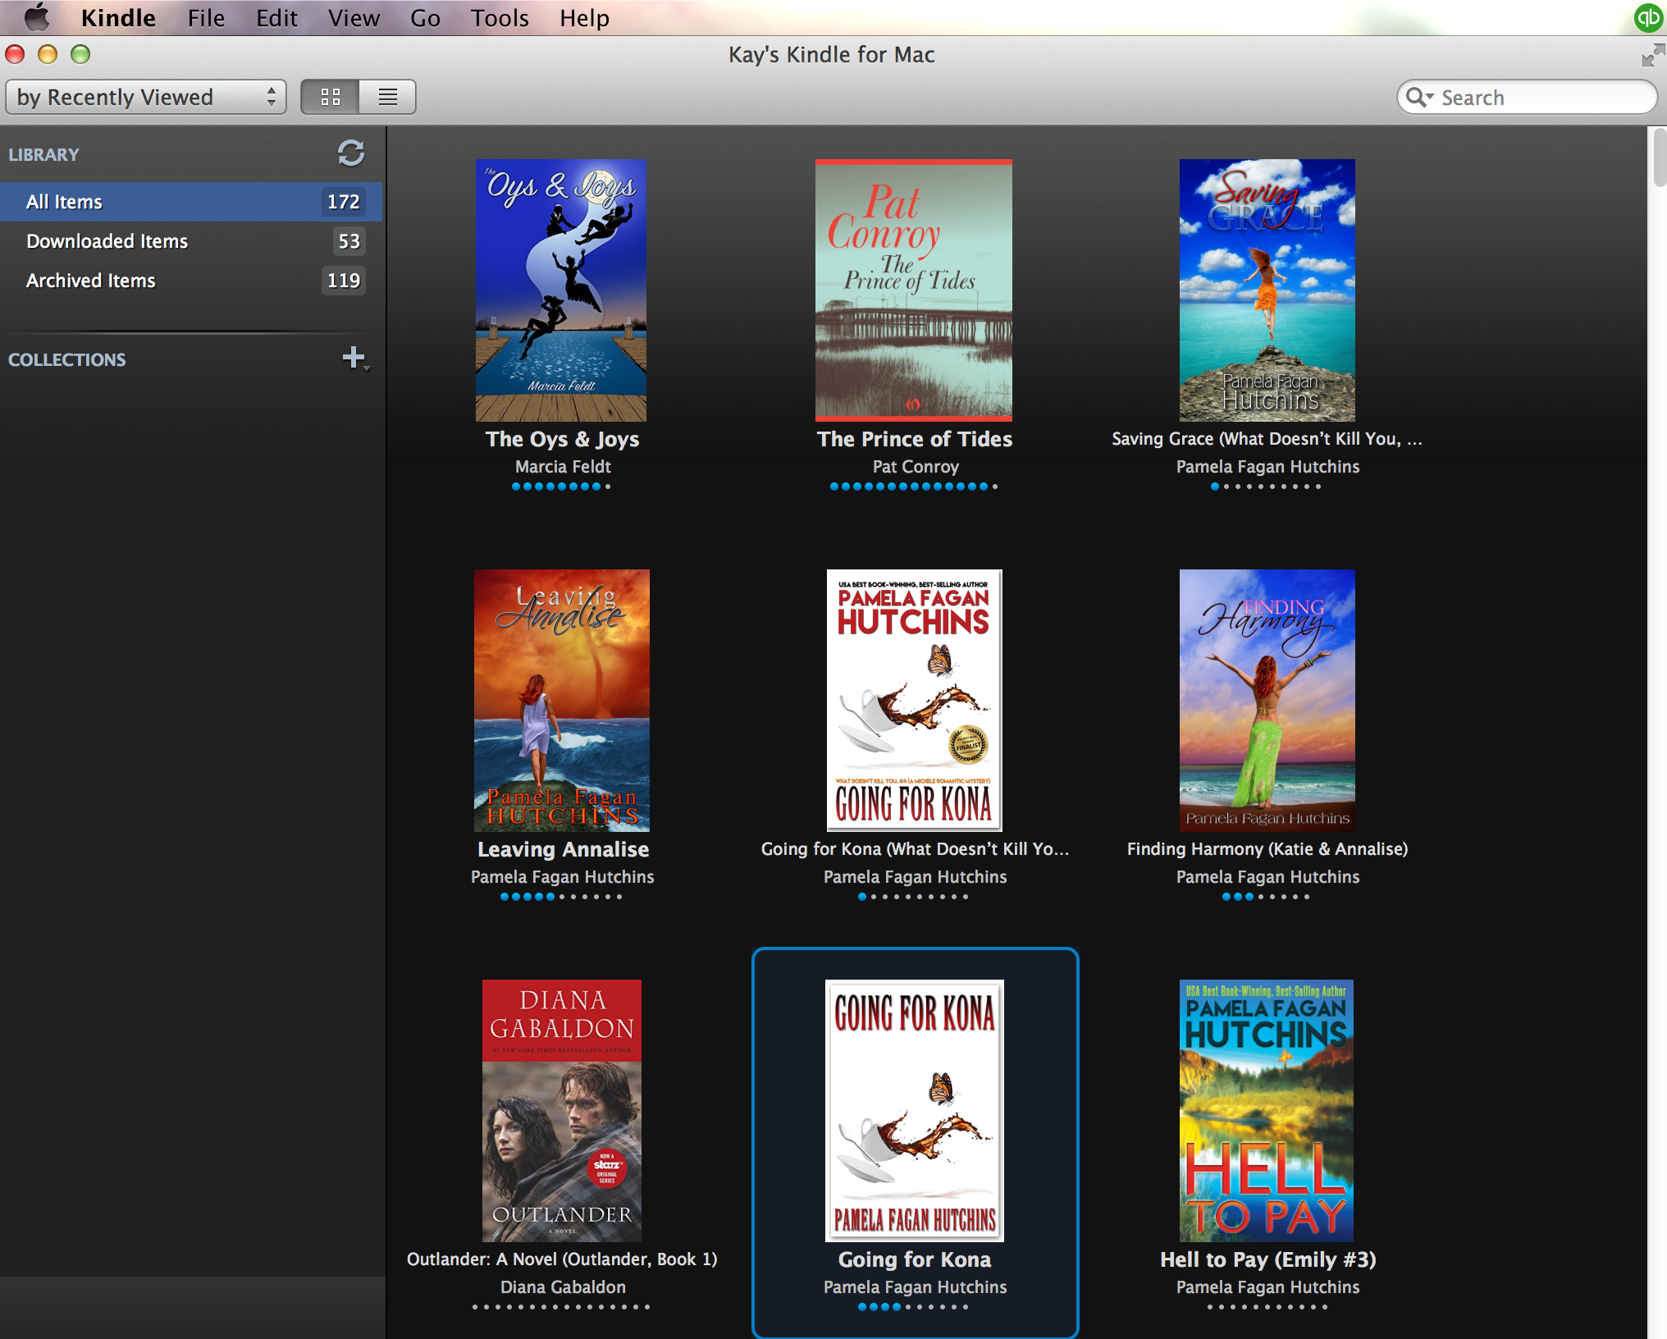This screenshot has height=1339, width=1667.
Task: Toggle Downloaded Items visibility
Action: [x=107, y=240]
